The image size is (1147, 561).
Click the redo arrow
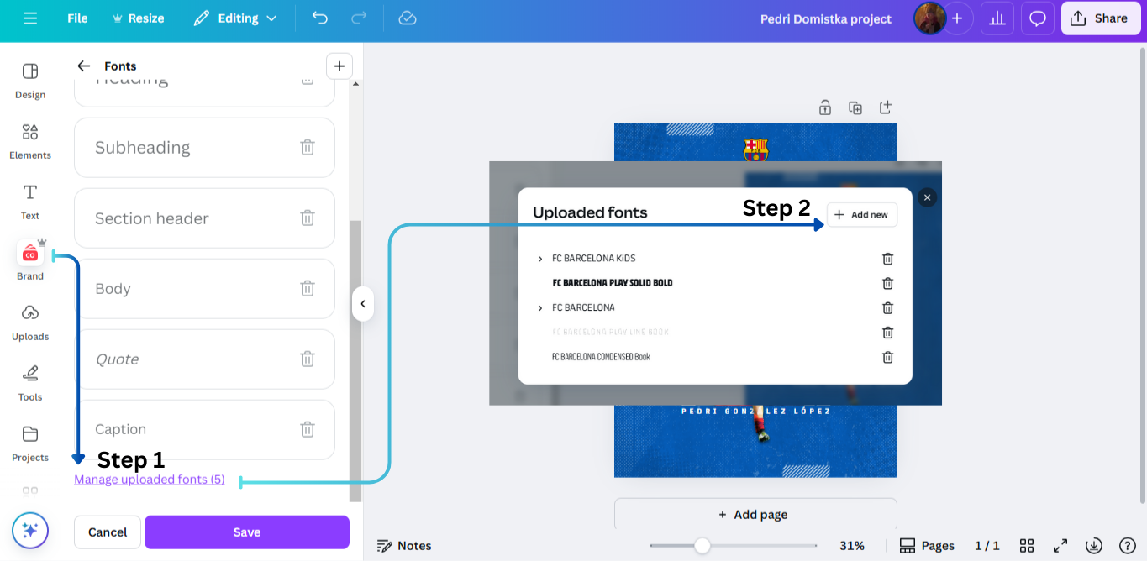point(359,18)
